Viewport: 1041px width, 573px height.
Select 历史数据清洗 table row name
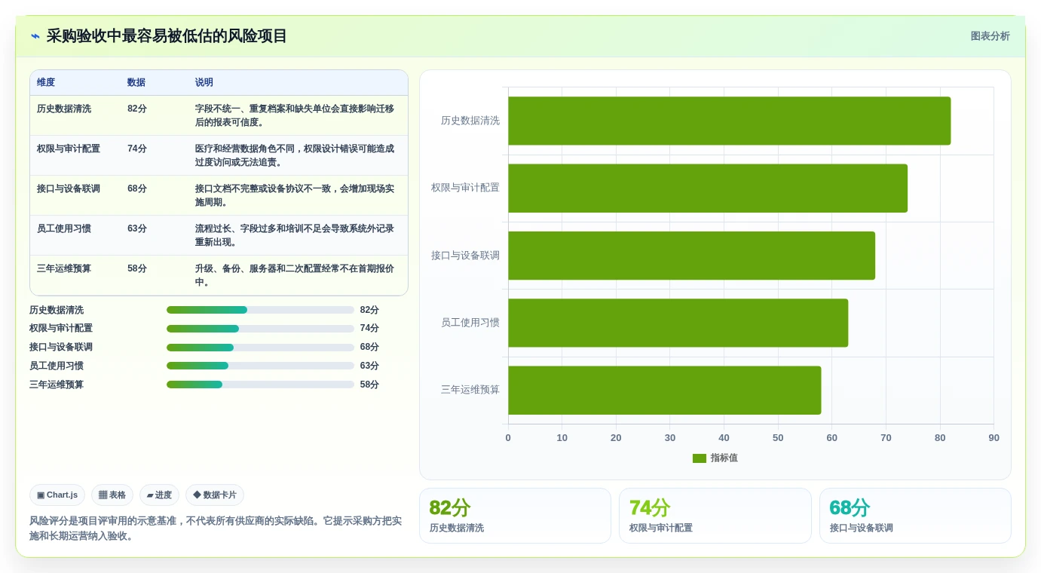pos(64,109)
